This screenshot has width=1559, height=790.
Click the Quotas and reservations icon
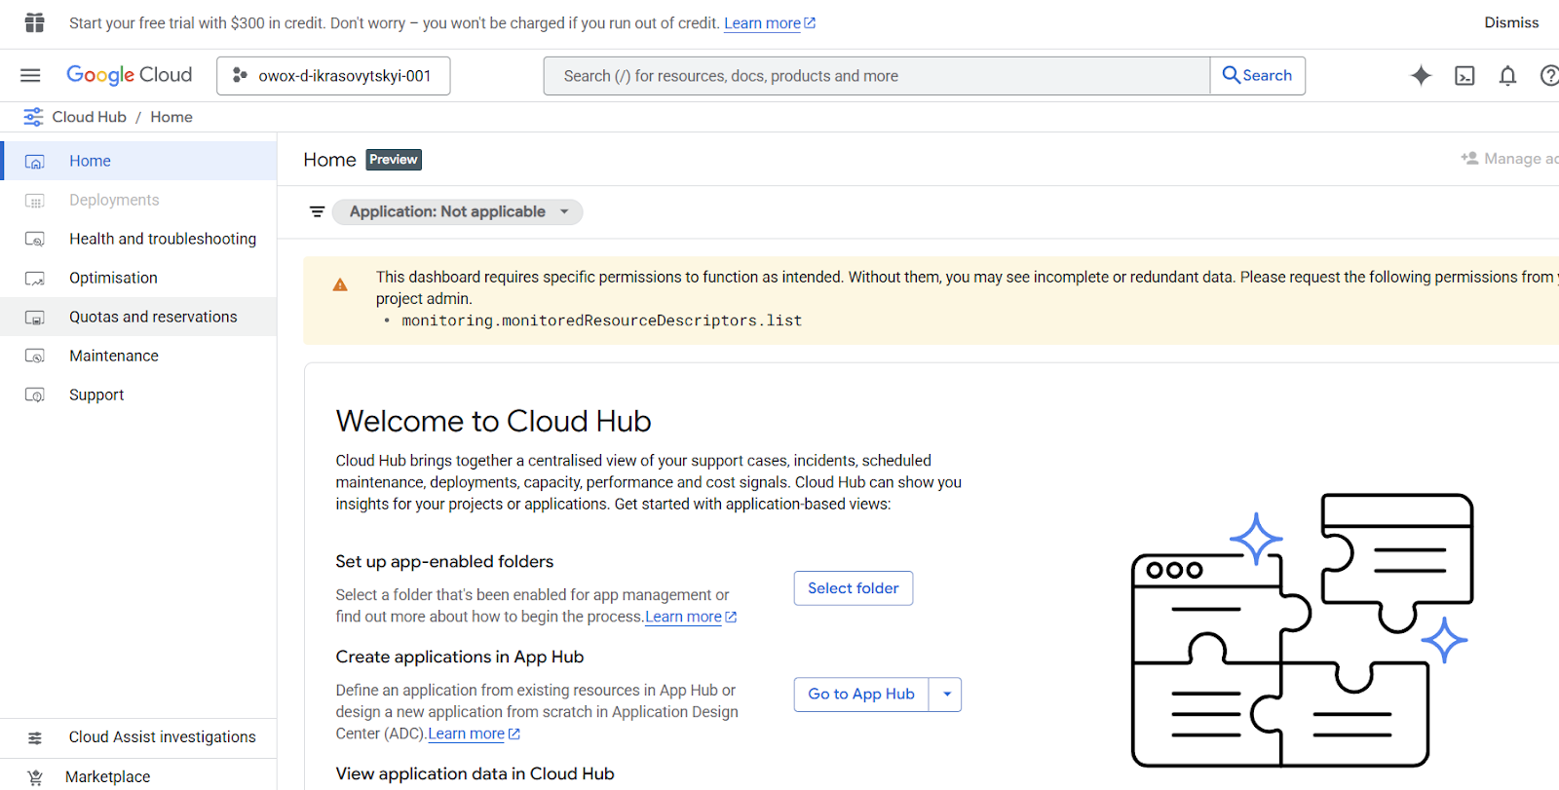[x=34, y=317]
